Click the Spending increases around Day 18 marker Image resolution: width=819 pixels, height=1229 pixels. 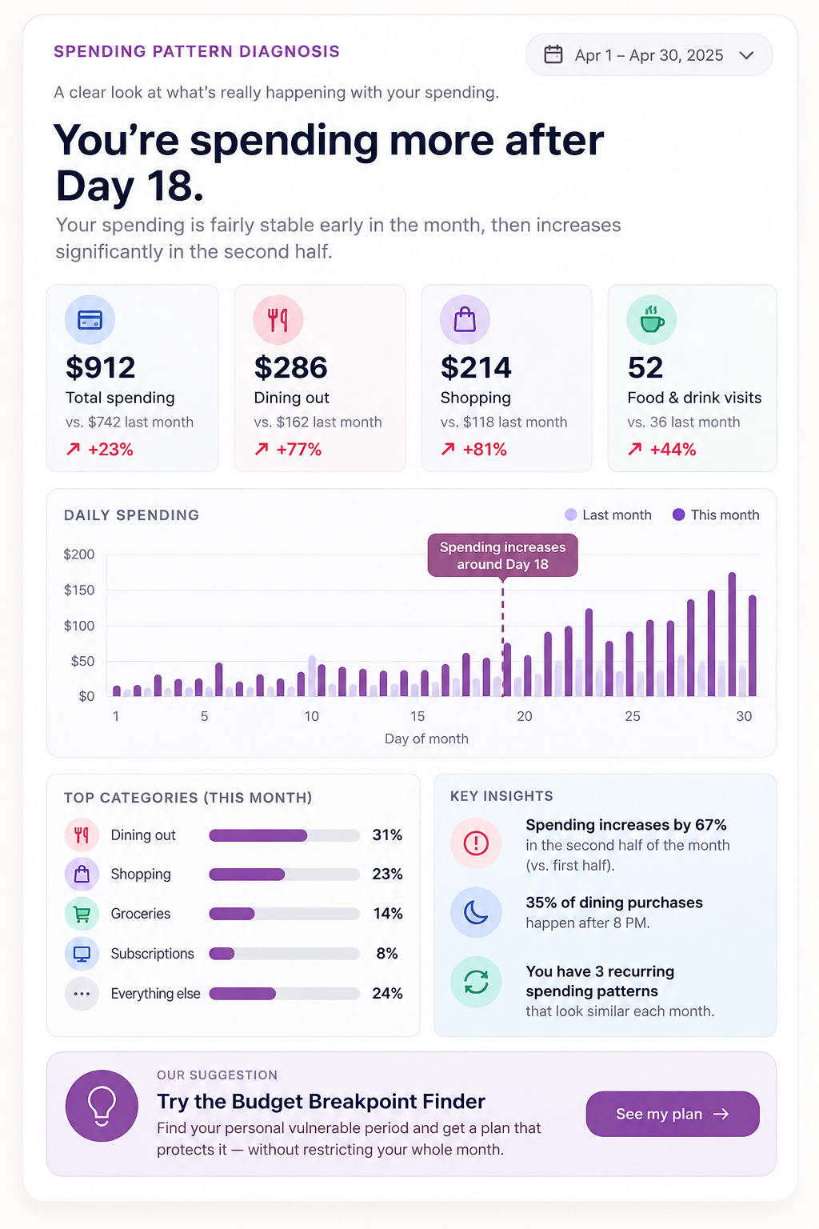tap(502, 555)
